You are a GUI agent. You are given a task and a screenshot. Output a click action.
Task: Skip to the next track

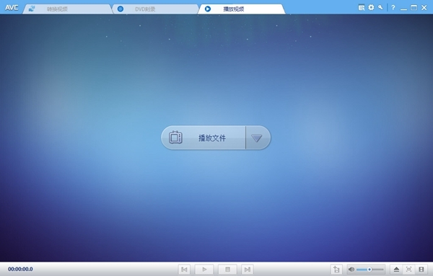(248, 270)
